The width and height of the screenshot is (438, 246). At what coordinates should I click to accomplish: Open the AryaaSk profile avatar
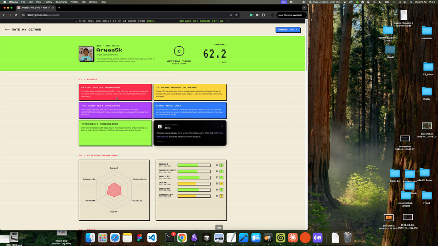pos(86,54)
